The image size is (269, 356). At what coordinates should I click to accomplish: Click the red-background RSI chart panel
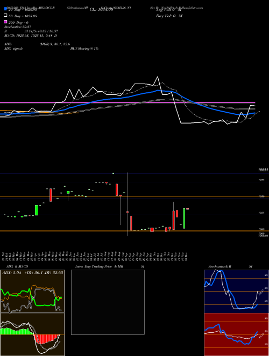[x=236, y=334]
